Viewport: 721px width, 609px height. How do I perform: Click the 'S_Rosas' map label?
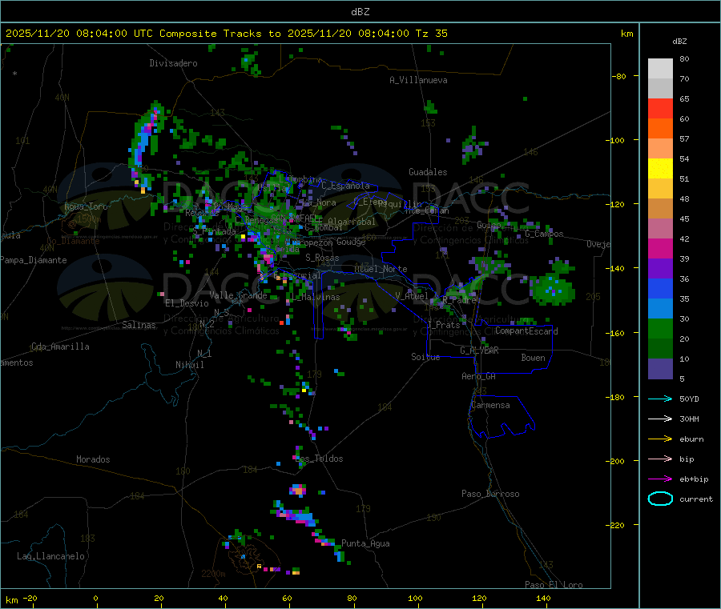click(x=322, y=258)
